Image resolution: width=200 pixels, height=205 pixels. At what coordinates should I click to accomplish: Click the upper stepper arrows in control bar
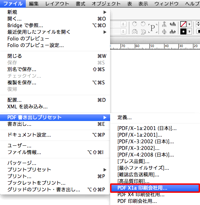click(x=123, y=24)
